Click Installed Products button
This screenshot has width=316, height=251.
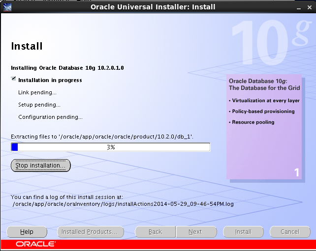91,232
